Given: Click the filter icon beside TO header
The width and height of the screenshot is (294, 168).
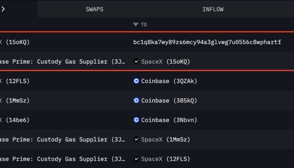Looking at the screenshot, I should click(136, 25).
